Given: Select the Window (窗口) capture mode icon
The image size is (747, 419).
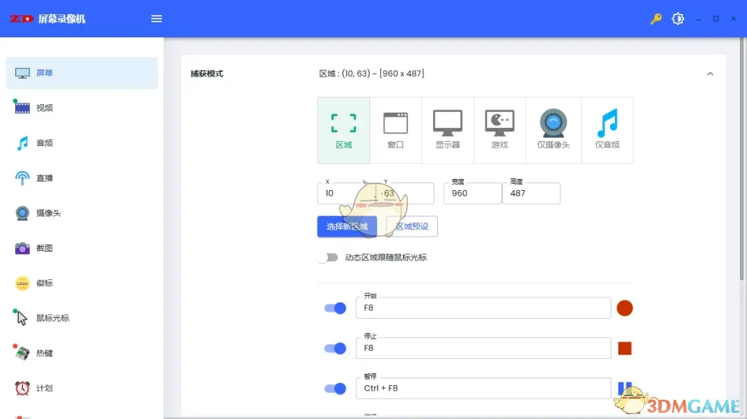Looking at the screenshot, I should click(396, 130).
